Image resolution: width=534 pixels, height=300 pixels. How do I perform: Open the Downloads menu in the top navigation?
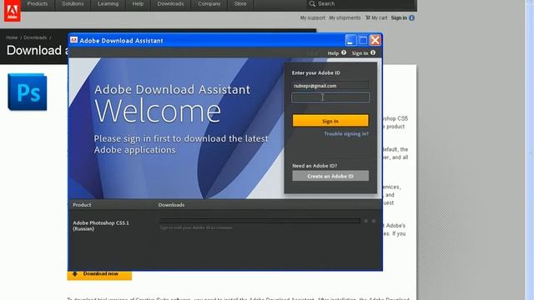[170, 3]
